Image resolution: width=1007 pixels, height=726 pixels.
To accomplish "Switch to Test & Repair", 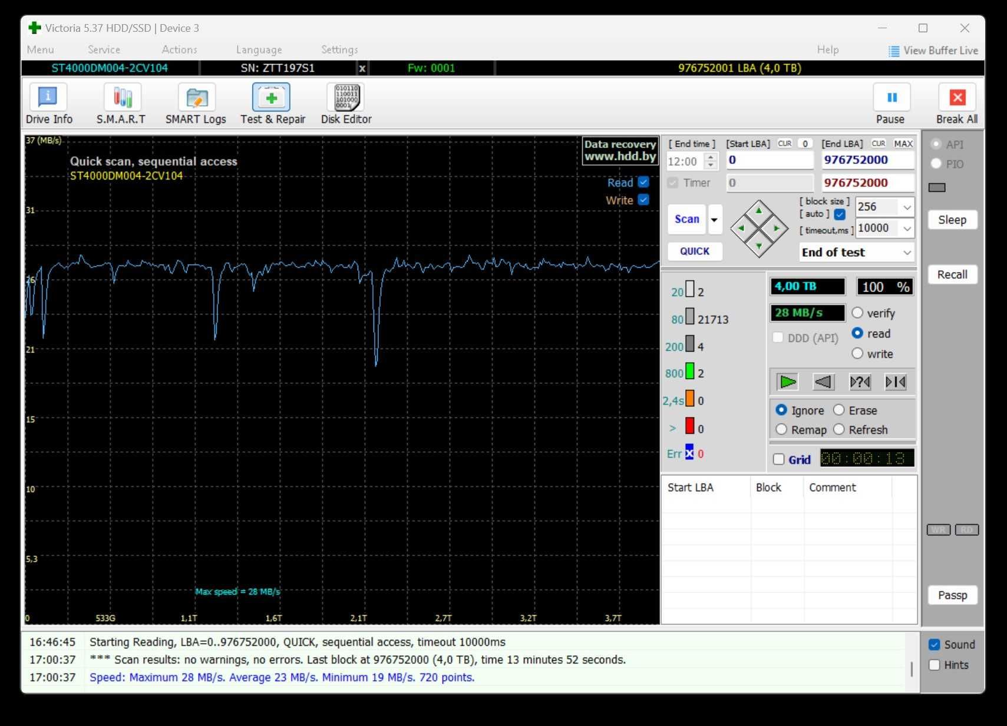I will click(x=272, y=104).
